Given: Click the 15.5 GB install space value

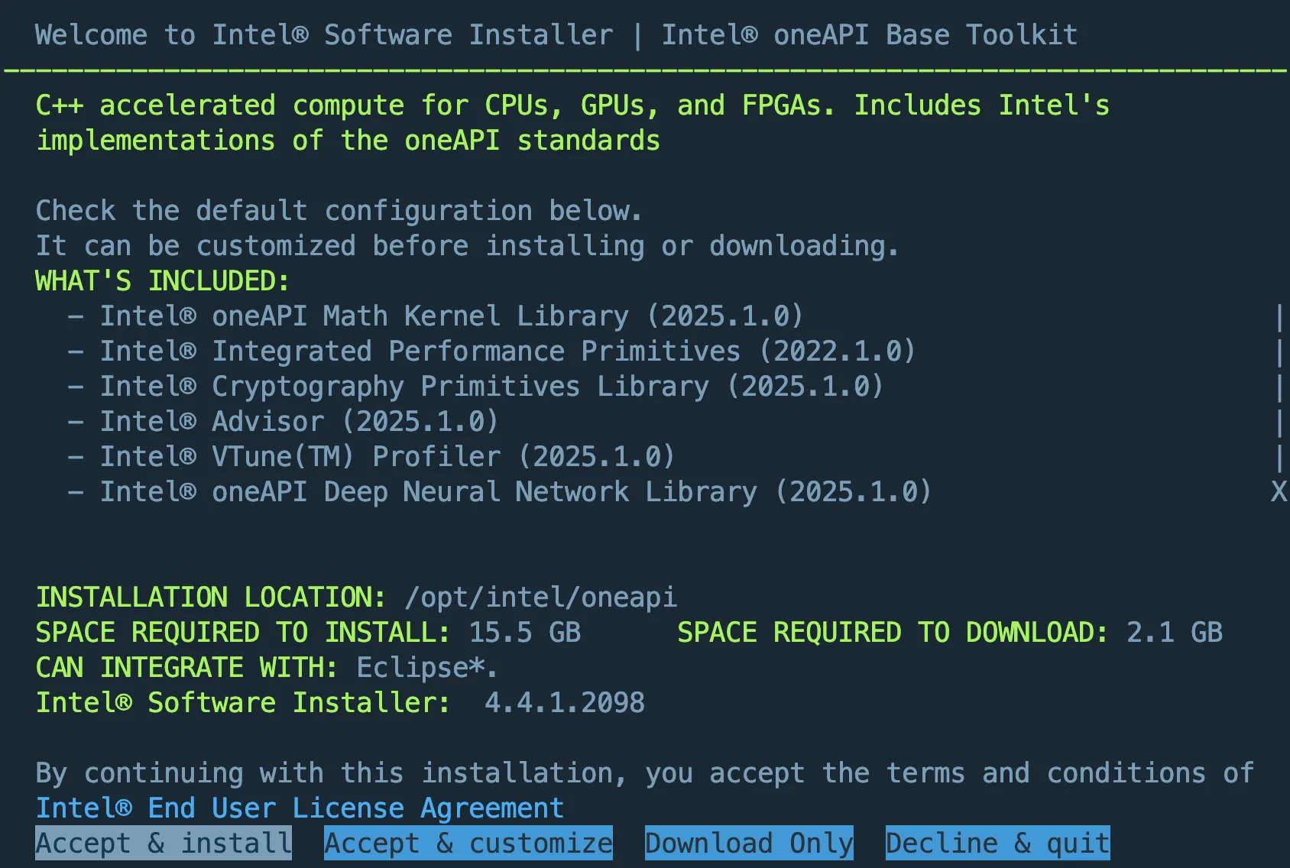Looking at the screenshot, I should pyautogui.click(x=524, y=632).
